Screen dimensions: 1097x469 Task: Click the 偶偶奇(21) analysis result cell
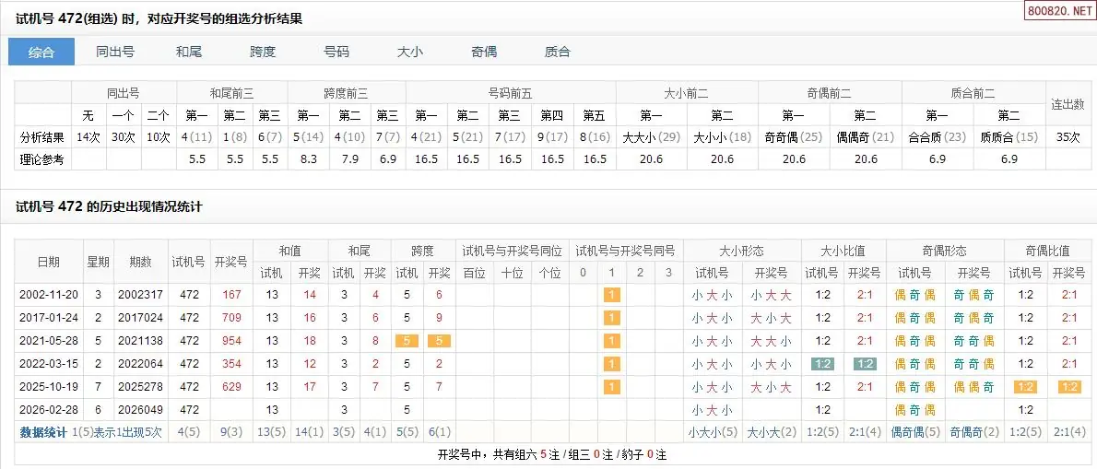[x=865, y=136]
